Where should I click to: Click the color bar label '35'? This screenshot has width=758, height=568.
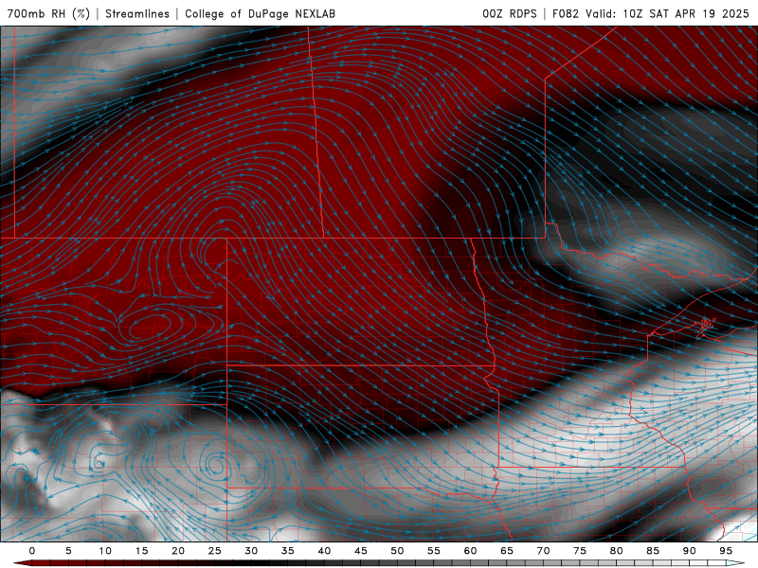[x=288, y=551]
